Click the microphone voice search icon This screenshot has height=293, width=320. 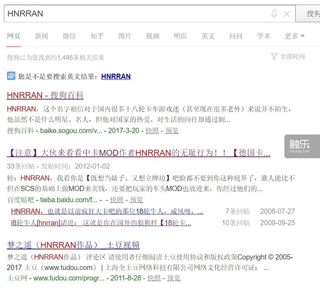click(x=274, y=14)
